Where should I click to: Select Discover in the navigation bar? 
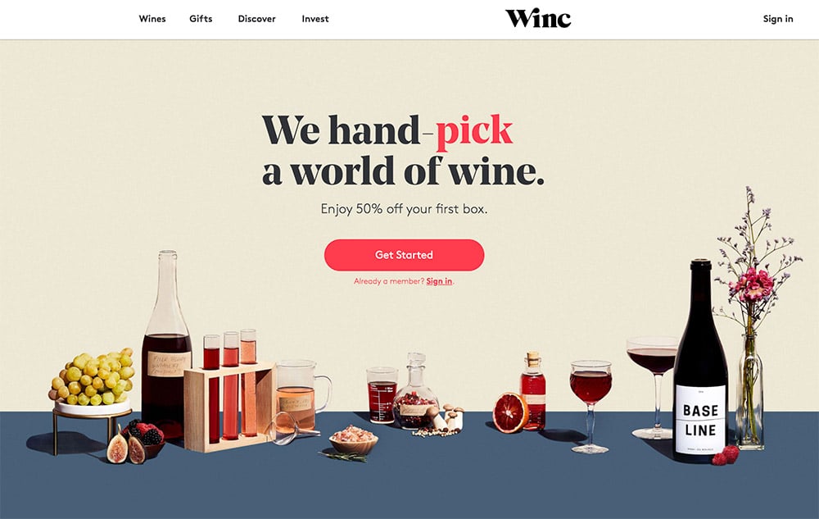pyautogui.click(x=256, y=19)
